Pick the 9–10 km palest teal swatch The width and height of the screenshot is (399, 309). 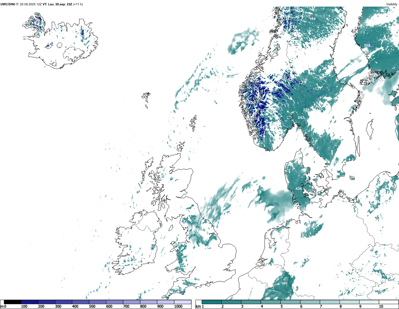(369, 302)
